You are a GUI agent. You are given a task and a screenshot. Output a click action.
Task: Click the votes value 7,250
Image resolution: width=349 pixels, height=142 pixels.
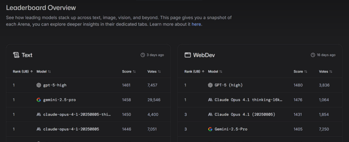click(x=324, y=129)
